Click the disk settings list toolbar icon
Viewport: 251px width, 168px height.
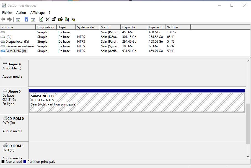(x=73, y=19)
